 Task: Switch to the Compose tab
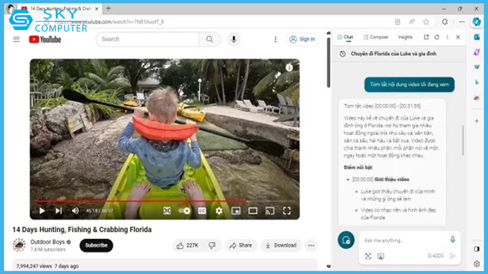point(376,37)
